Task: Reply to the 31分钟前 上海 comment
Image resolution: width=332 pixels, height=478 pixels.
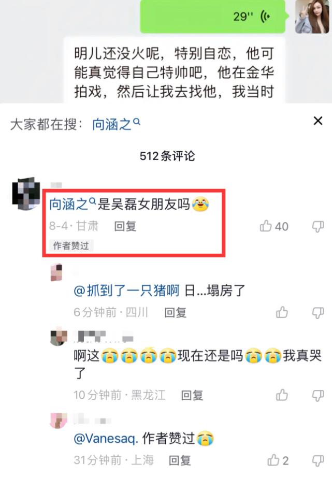Action: [180, 460]
